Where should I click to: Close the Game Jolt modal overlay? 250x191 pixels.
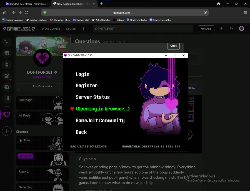click(x=173, y=46)
